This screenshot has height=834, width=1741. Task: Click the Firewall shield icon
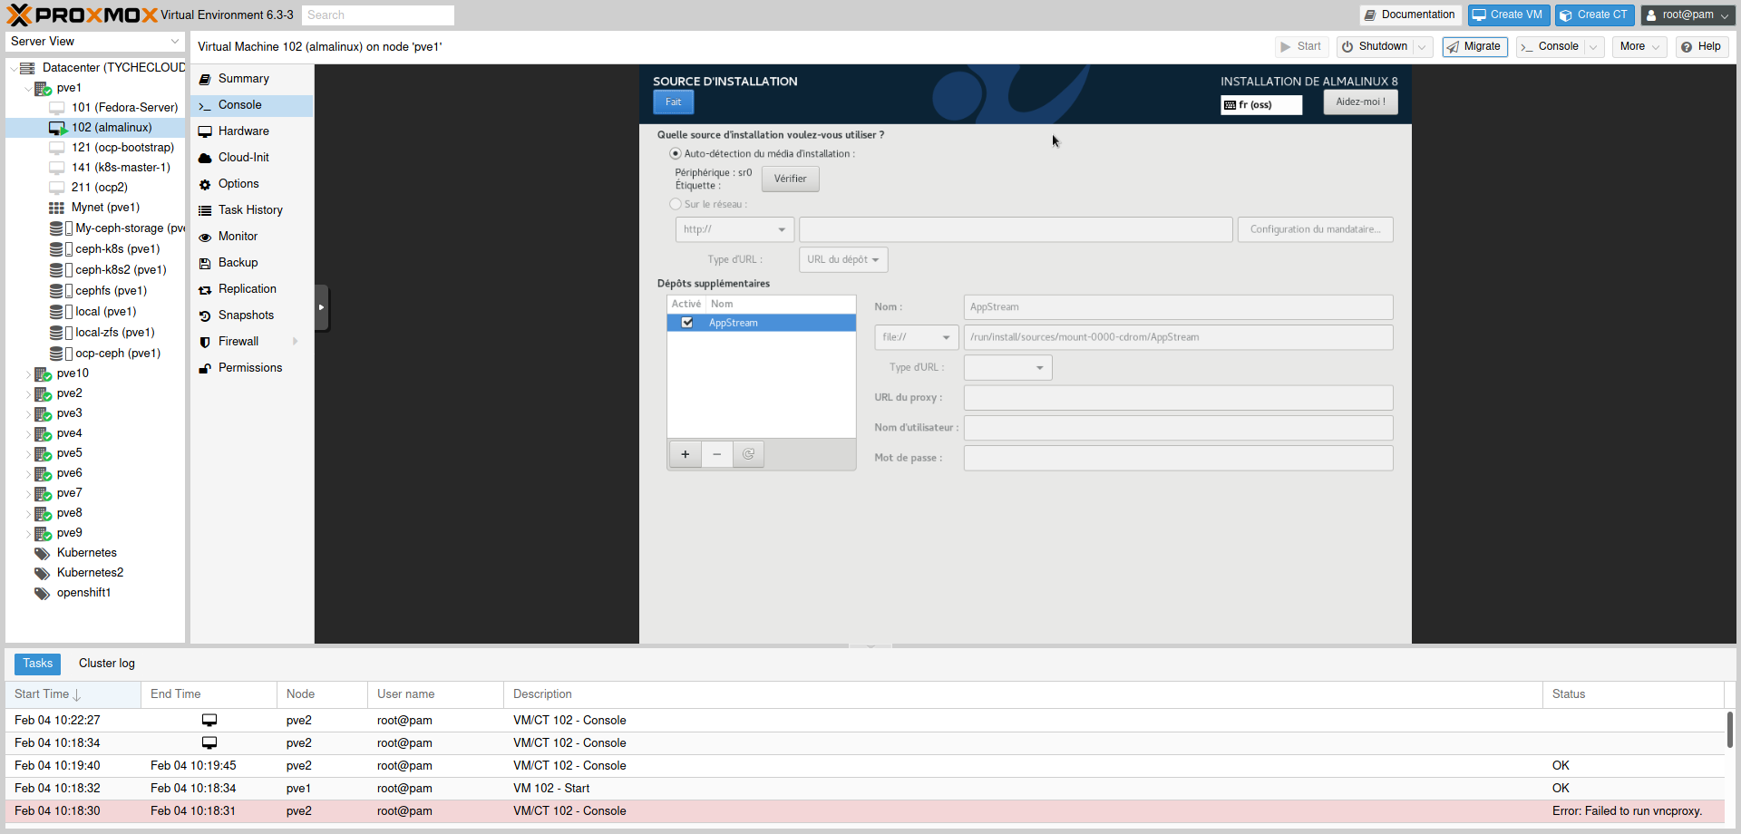click(205, 343)
